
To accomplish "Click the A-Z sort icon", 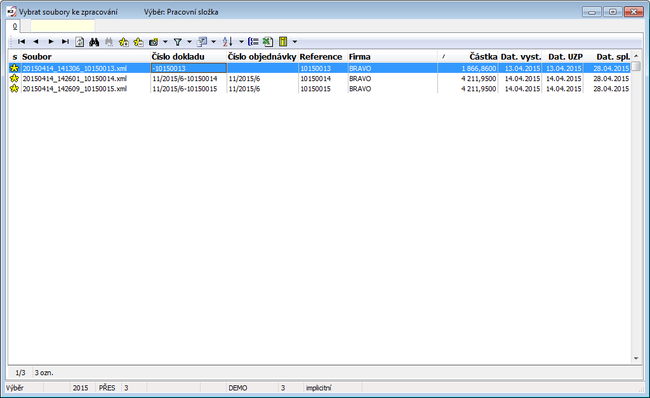I will point(228,42).
